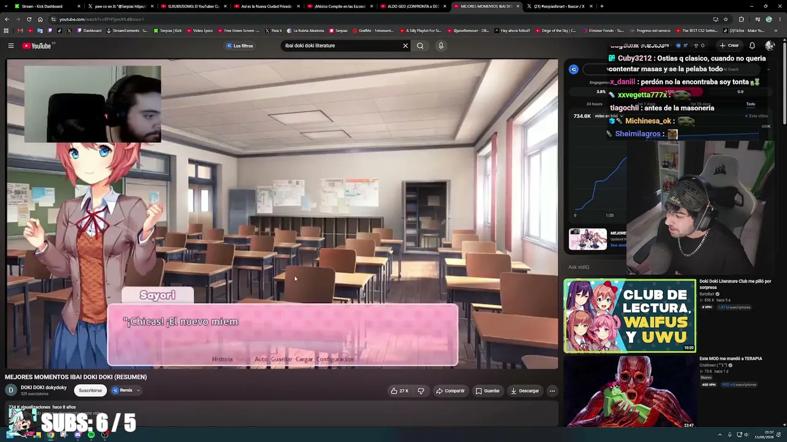The image size is (787, 442).
Task: Open the browser extensions puzzle icon
Action: point(741,19)
